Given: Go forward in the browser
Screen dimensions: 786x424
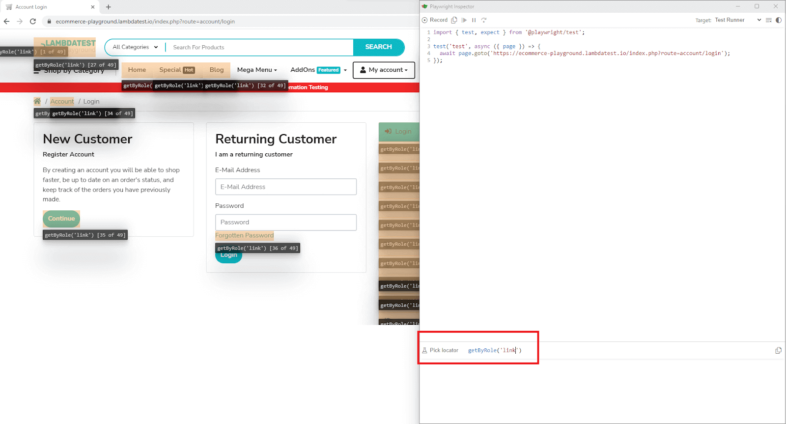Looking at the screenshot, I should (20, 21).
